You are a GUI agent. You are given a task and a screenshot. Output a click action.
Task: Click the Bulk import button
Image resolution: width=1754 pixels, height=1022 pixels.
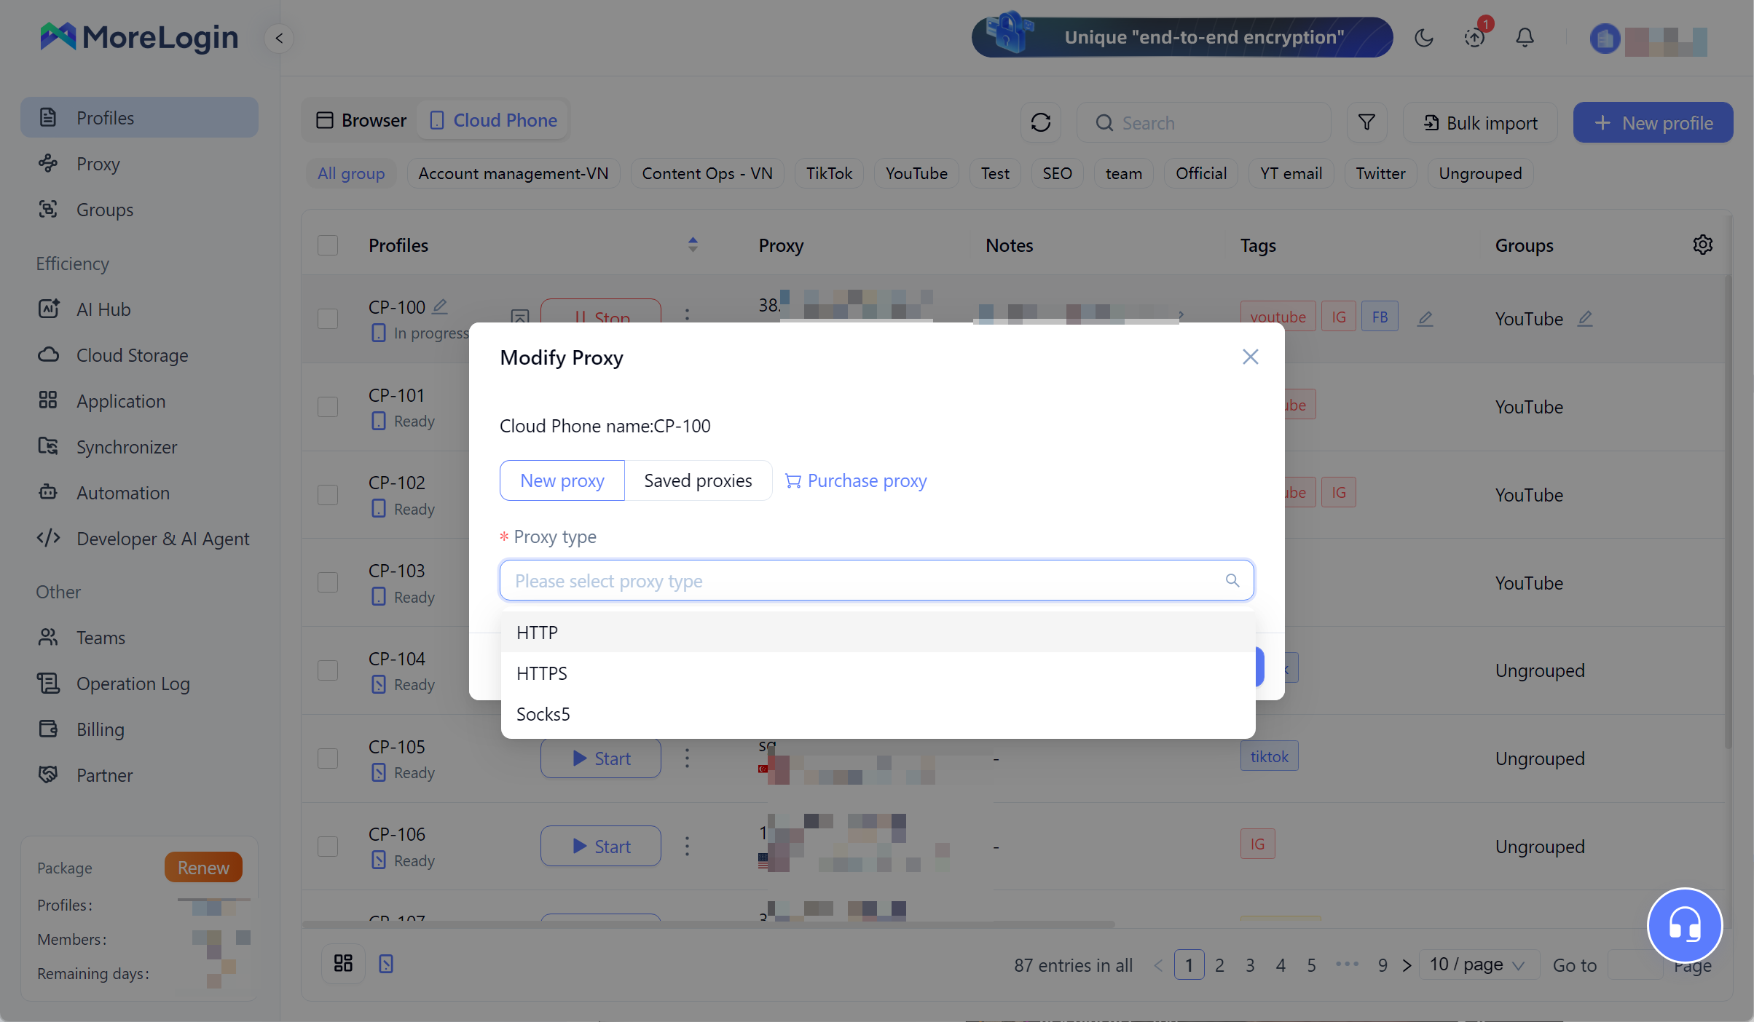tap(1480, 122)
